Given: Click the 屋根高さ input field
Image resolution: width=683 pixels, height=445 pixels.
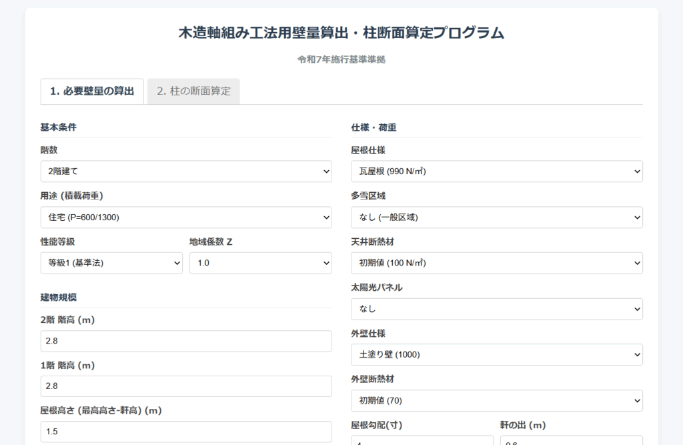Looking at the screenshot, I should coord(186,432).
